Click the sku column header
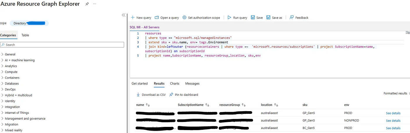This screenshot has width=410, height=133. click(x=305, y=105)
